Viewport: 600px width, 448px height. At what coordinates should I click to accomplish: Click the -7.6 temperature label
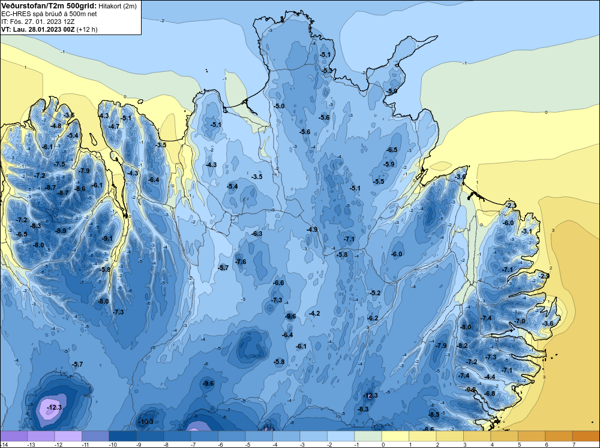pos(241,262)
